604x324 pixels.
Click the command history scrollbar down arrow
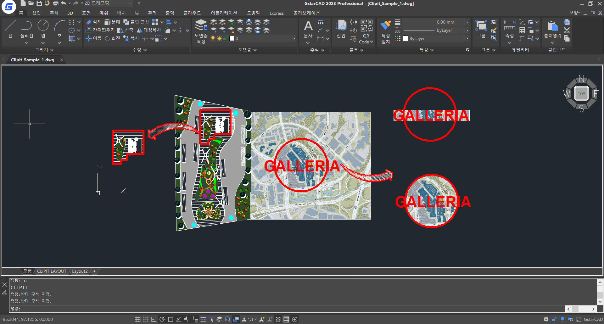[600, 302]
